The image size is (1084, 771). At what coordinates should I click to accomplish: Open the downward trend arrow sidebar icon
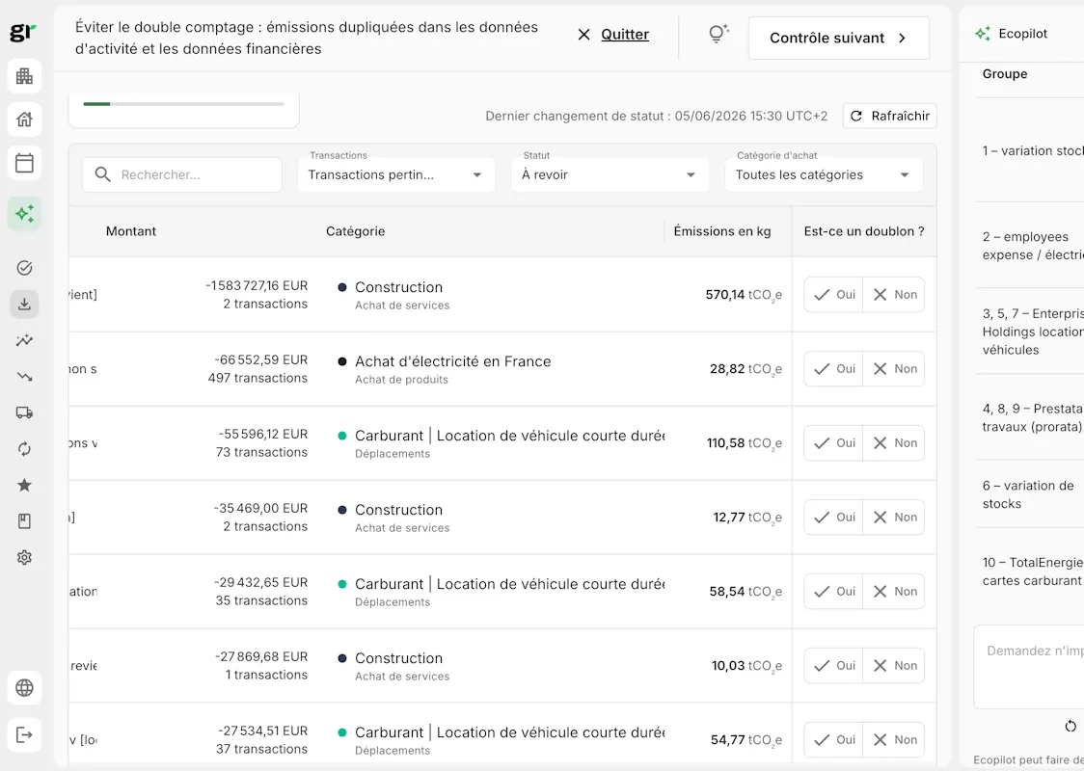pos(24,377)
